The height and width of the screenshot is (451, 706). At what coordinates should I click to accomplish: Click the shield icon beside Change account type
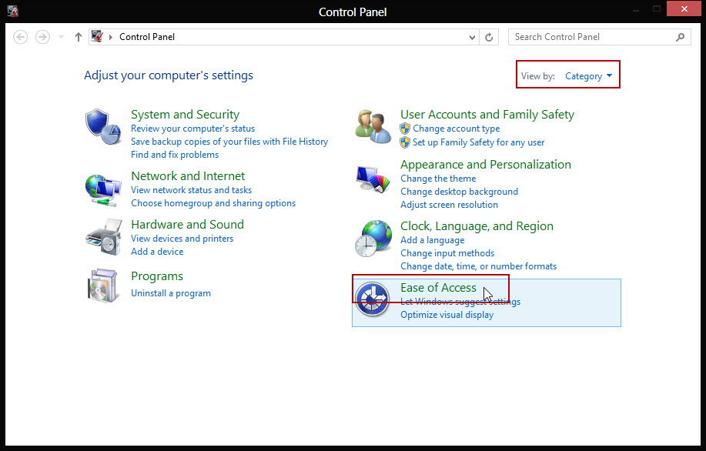[405, 129]
